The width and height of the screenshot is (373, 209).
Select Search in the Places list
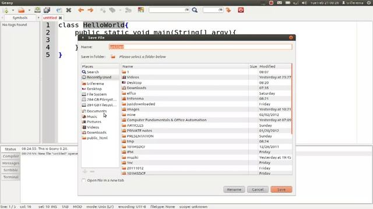click(100, 72)
